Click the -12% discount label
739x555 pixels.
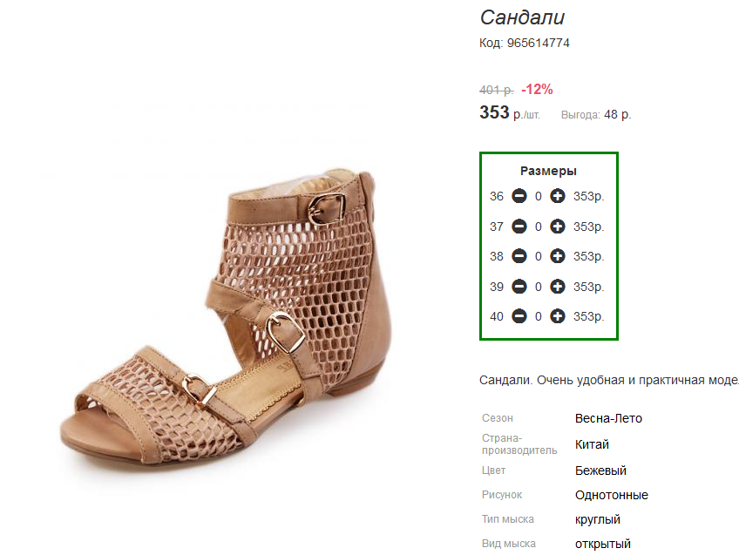tap(537, 89)
